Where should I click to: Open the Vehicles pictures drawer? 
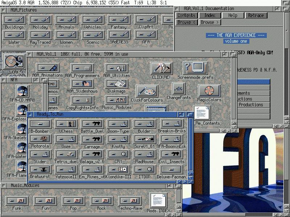(x=92, y=20)
